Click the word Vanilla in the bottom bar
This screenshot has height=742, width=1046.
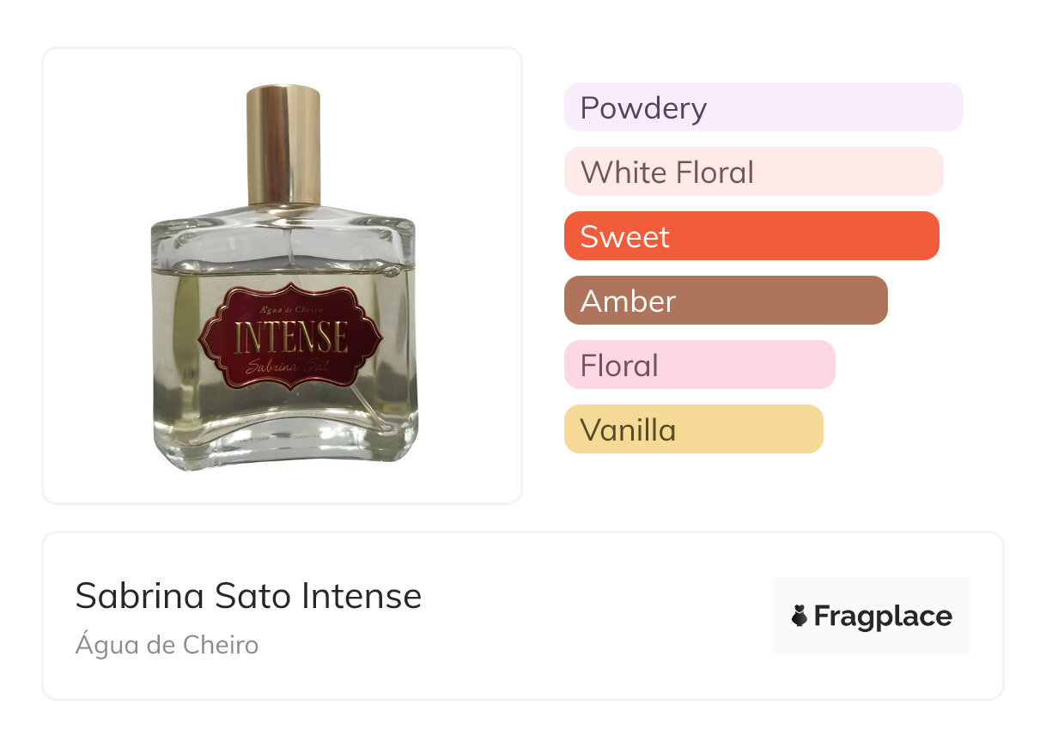point(628,429)
